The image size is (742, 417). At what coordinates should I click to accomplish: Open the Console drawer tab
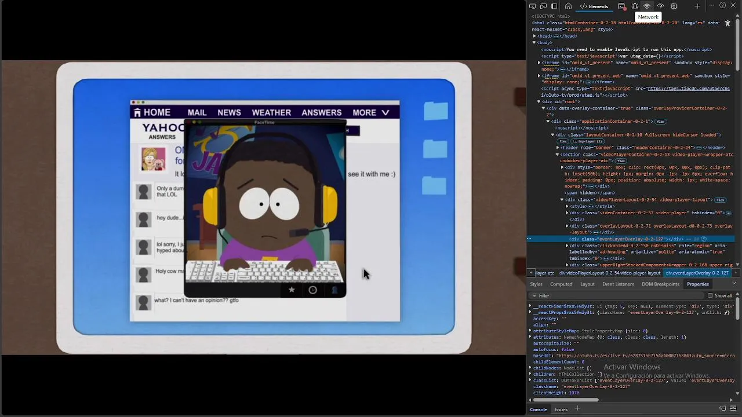[x=539, y=409]
